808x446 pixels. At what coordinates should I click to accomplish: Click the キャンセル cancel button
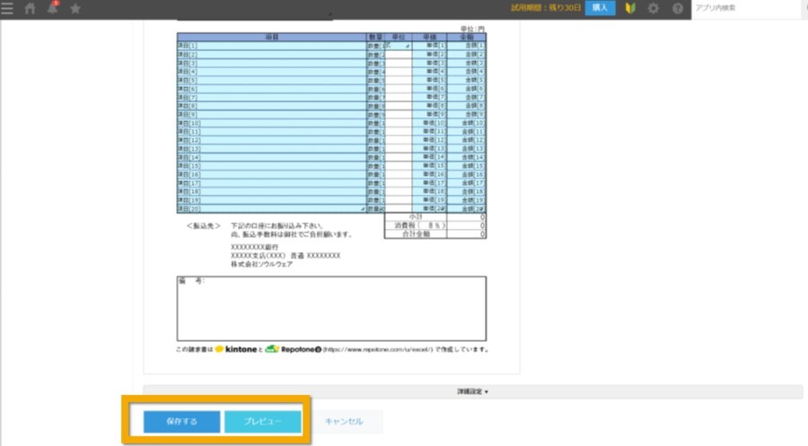pyautogui.click(x=344, y=421)
